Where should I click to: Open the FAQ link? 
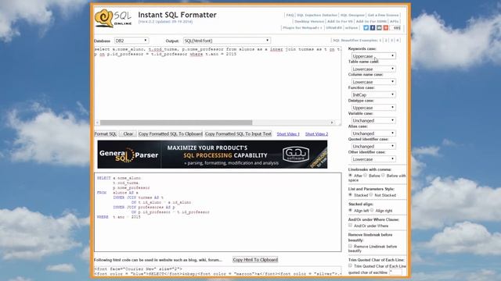(x=290, y=16)
